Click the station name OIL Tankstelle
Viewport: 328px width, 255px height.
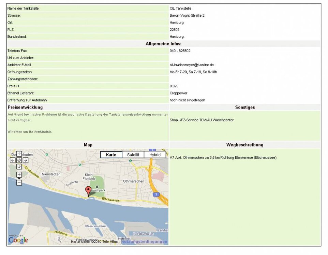click(x=180, y=8)
